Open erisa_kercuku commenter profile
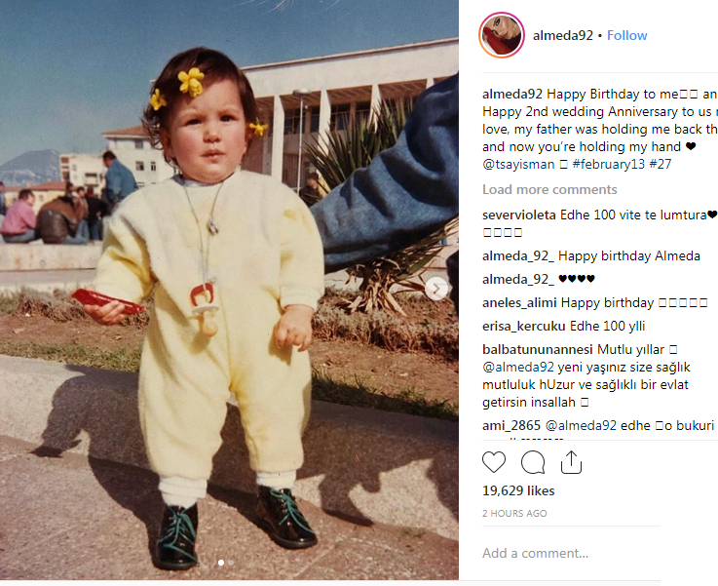 (x=524, y=327)
